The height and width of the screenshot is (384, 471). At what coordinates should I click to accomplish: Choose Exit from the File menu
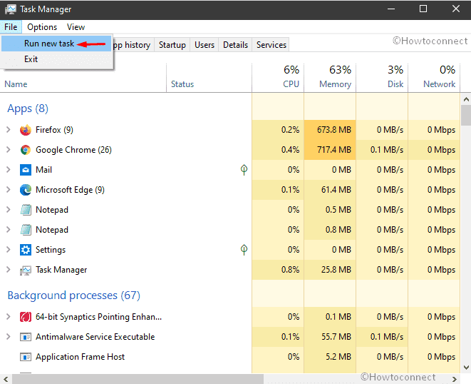(x=56, y=59)
